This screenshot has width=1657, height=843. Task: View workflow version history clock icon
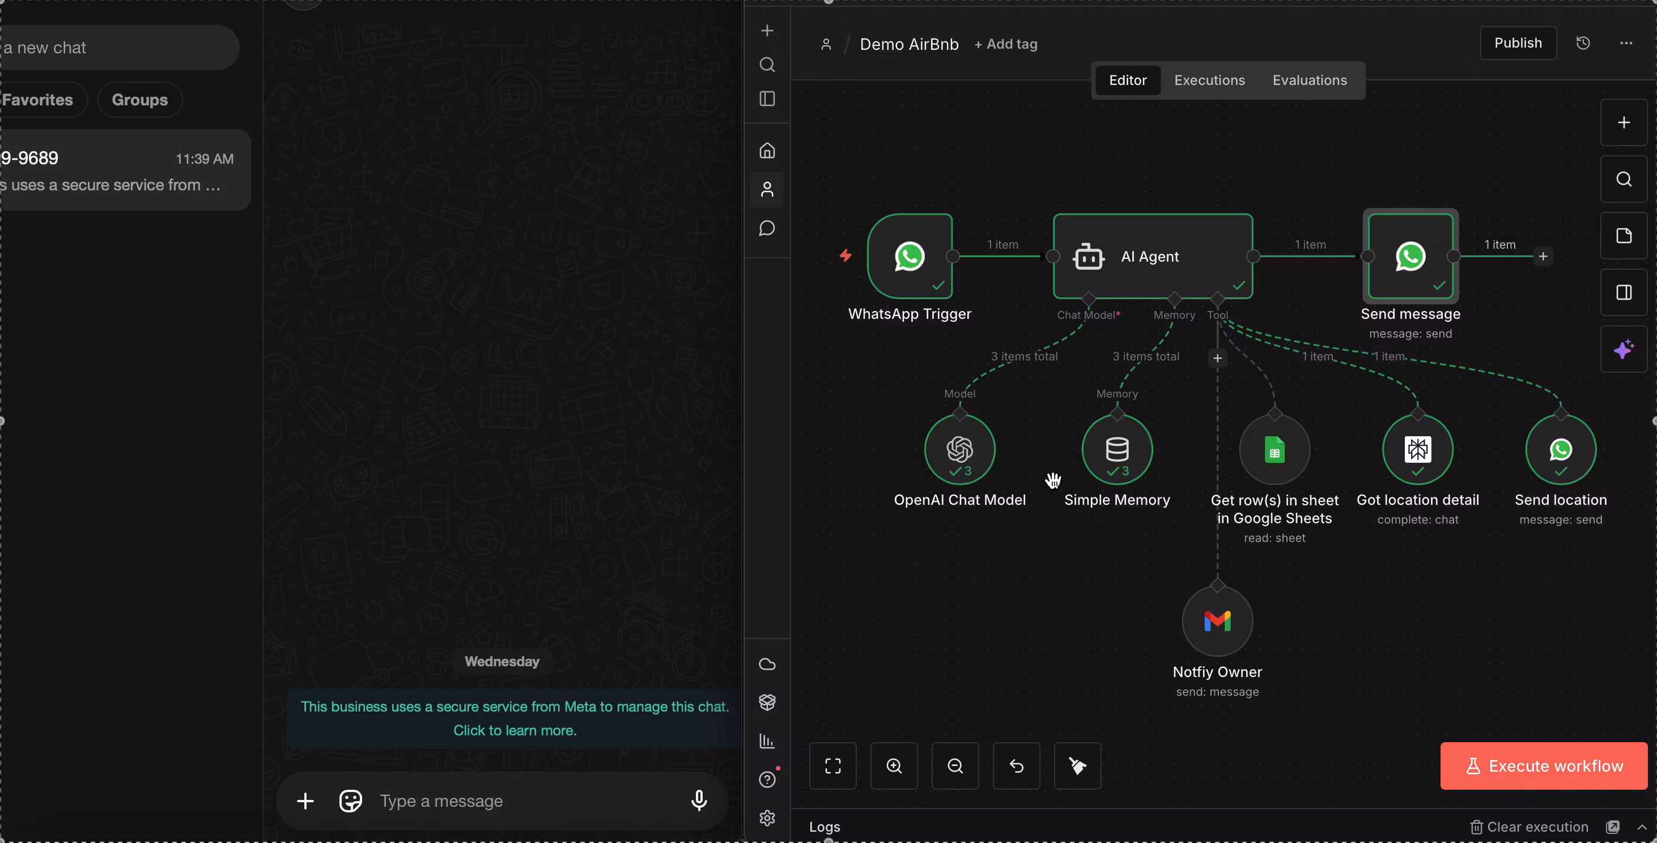pyautogui.click(x=1583, y=43)
